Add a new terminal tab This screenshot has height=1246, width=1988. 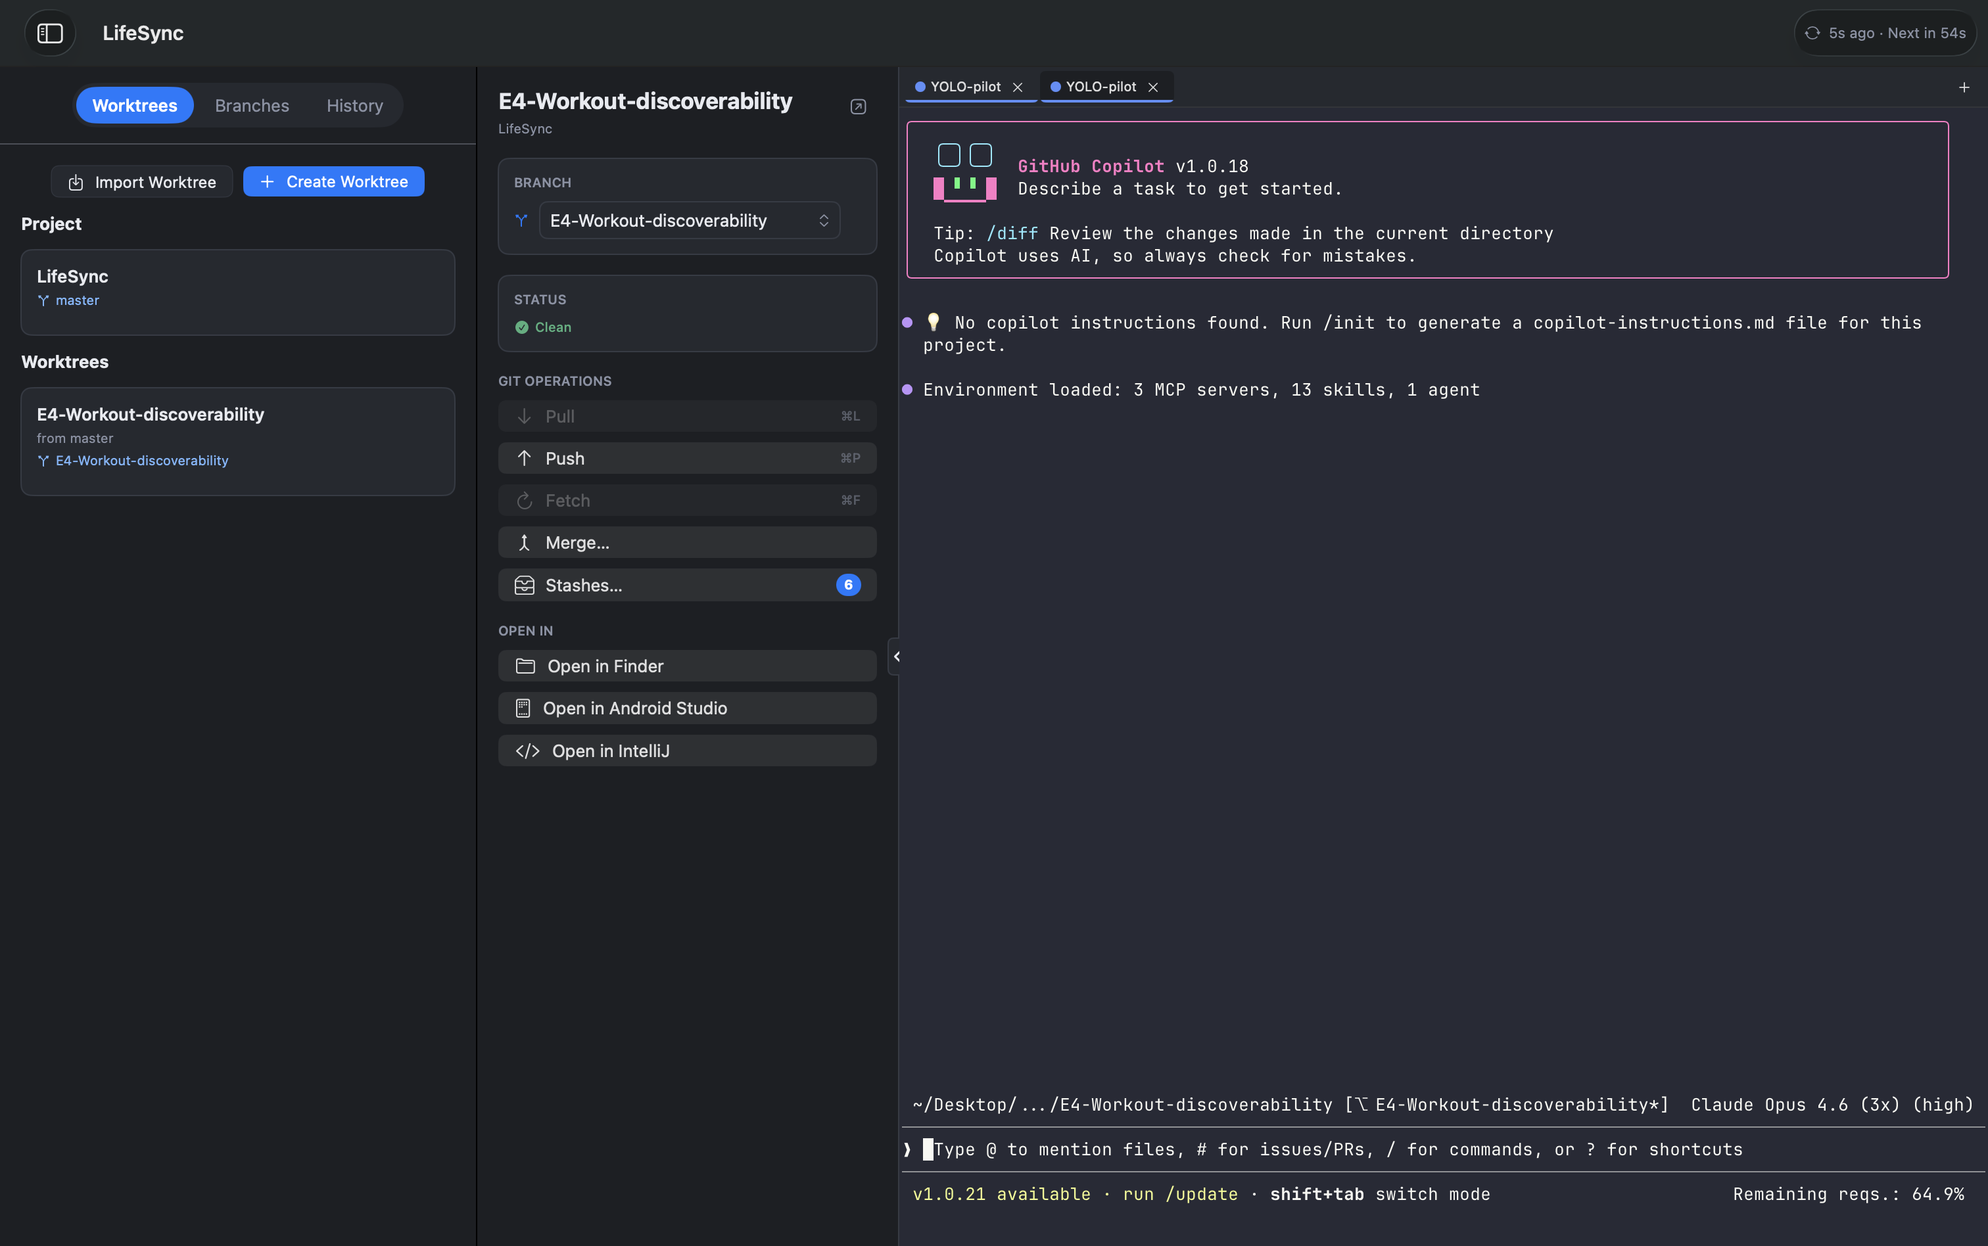[1964, 87]
